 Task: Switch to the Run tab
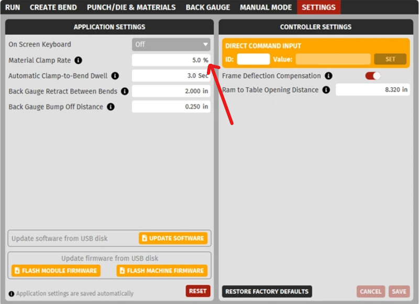pyautogui.click(x=13, y=7)
